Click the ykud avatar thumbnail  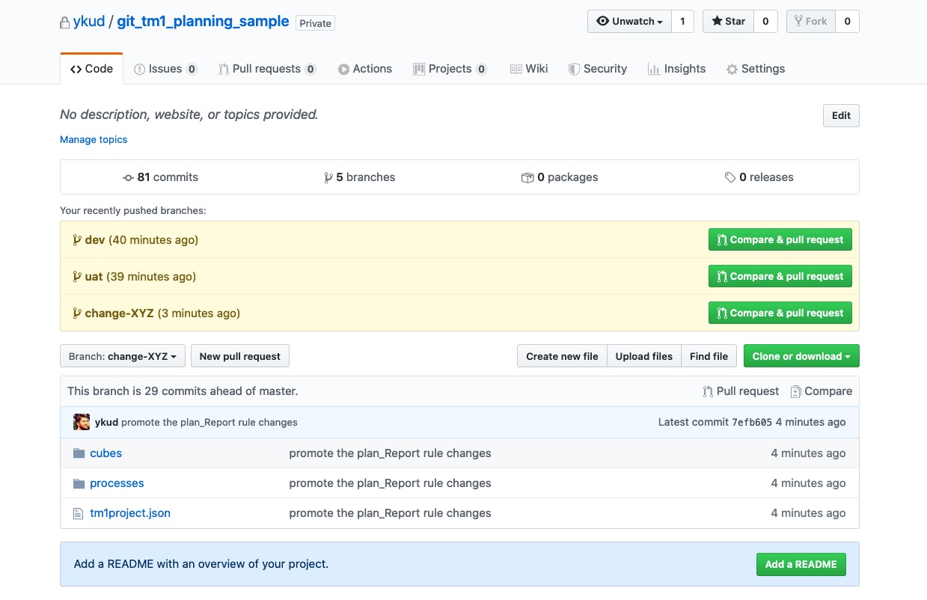point(82,422)
